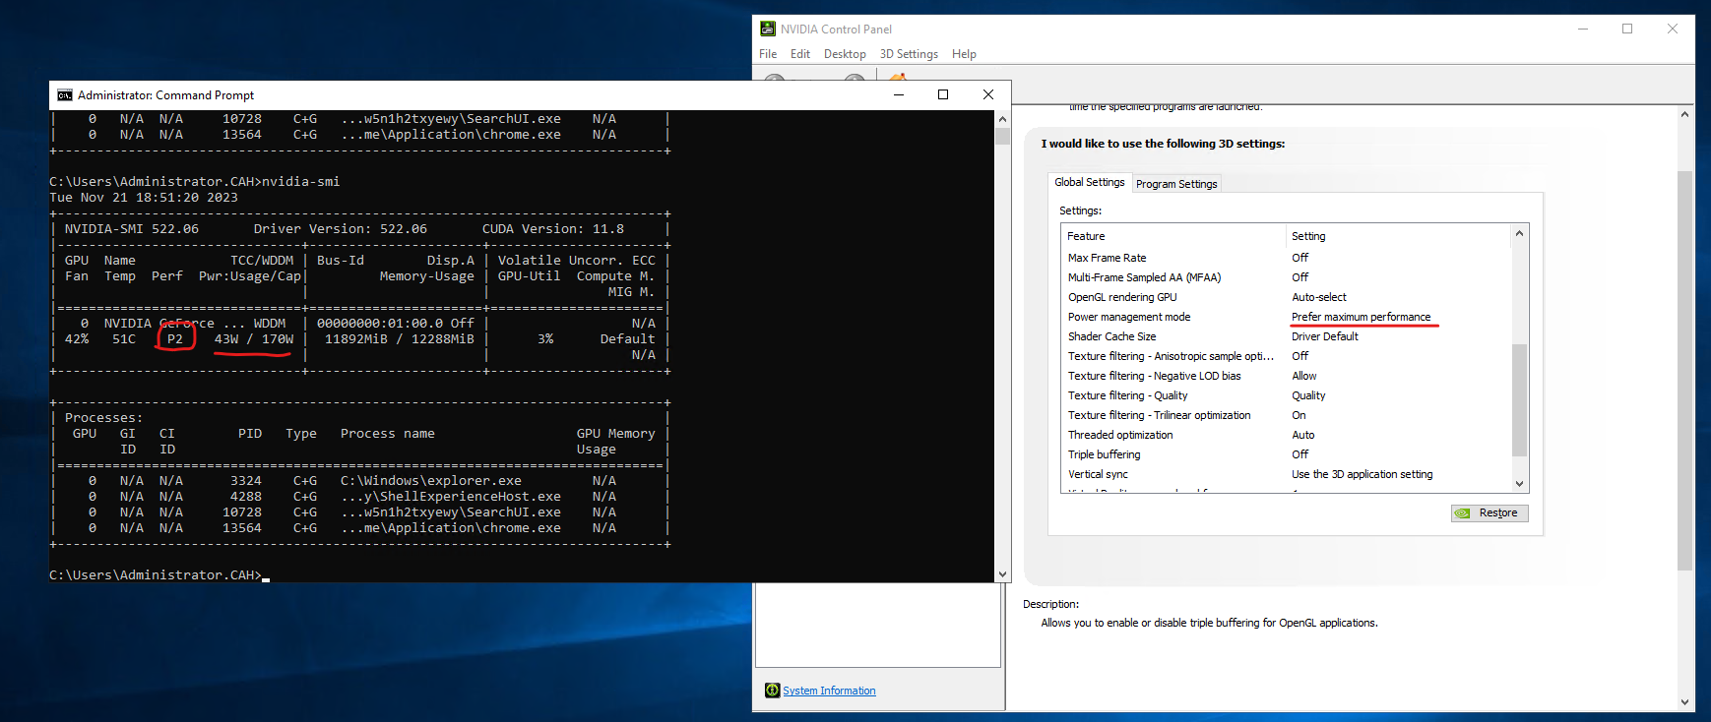Select the Triple buffering row
Screen dimensions: 1711x722
[1286, 454]
